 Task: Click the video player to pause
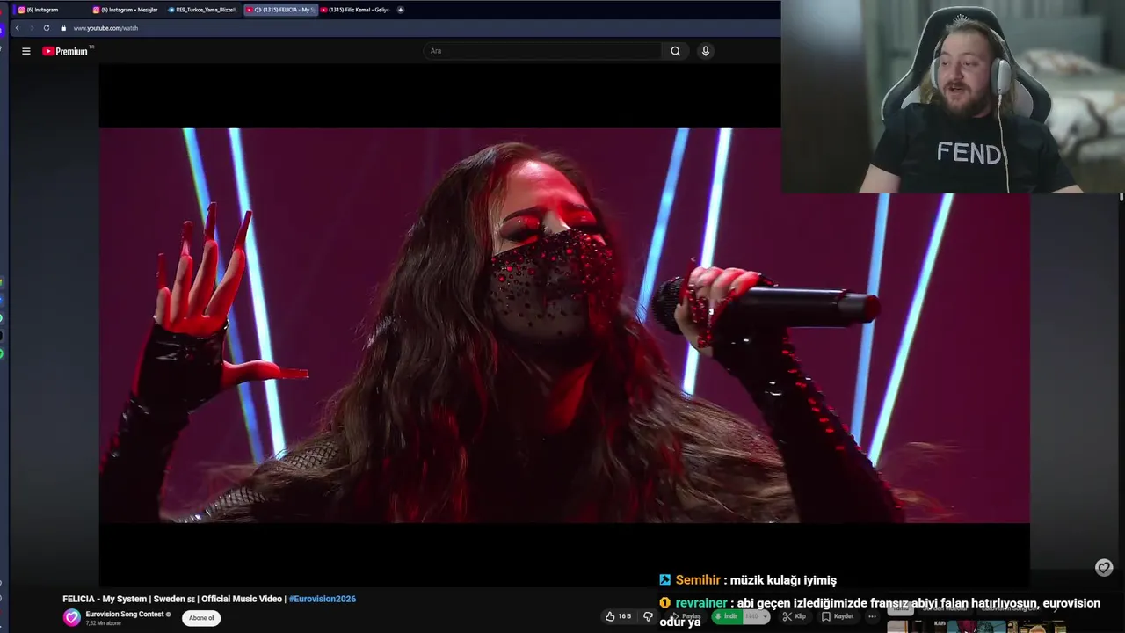[563, 325]
